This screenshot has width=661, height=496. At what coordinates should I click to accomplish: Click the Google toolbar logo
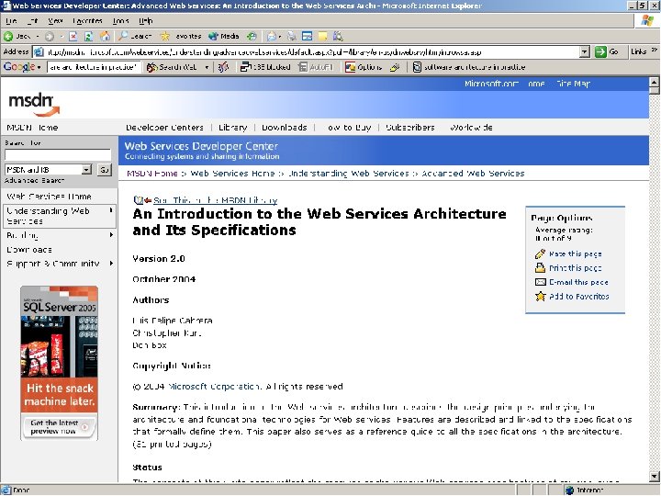[x=19, y=67]
